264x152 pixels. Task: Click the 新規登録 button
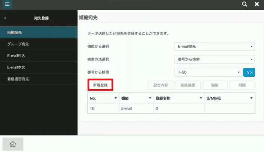(x=101, y=85)
